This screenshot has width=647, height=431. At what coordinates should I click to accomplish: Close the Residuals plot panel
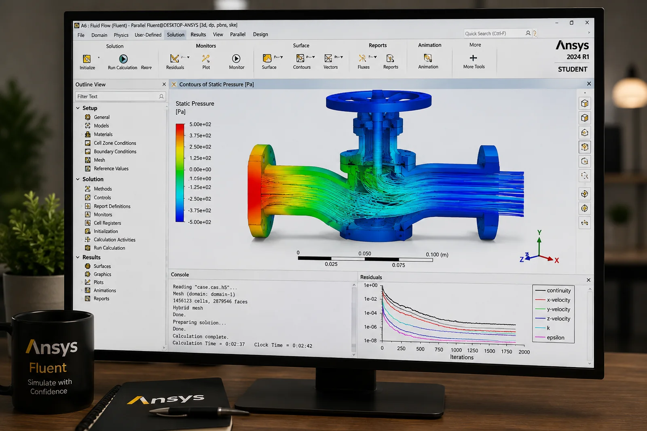[x=588, y=280]
